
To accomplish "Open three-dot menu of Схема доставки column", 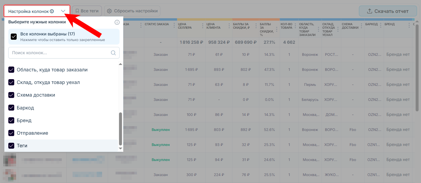I will tap(362, 26).
